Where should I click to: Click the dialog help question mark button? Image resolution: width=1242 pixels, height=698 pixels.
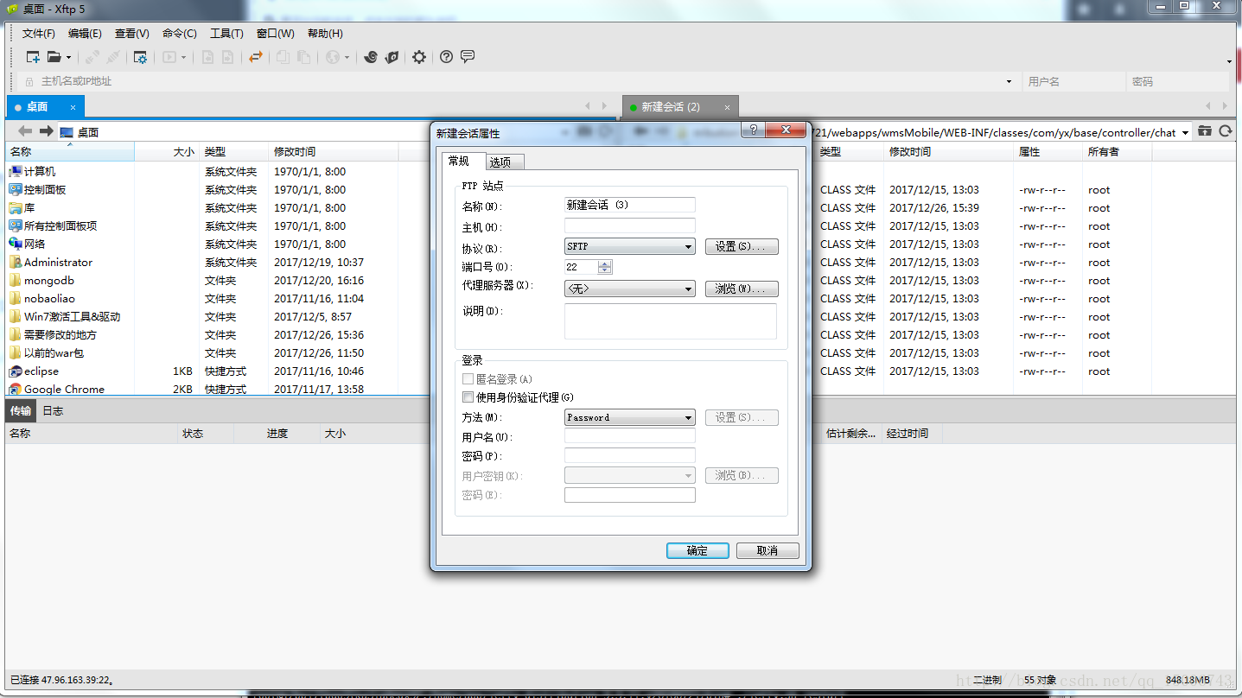754,130
